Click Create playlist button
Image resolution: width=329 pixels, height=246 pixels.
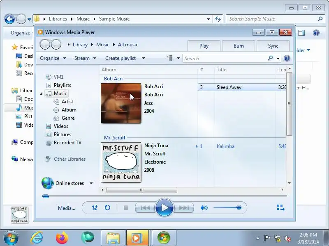point(120,58)
